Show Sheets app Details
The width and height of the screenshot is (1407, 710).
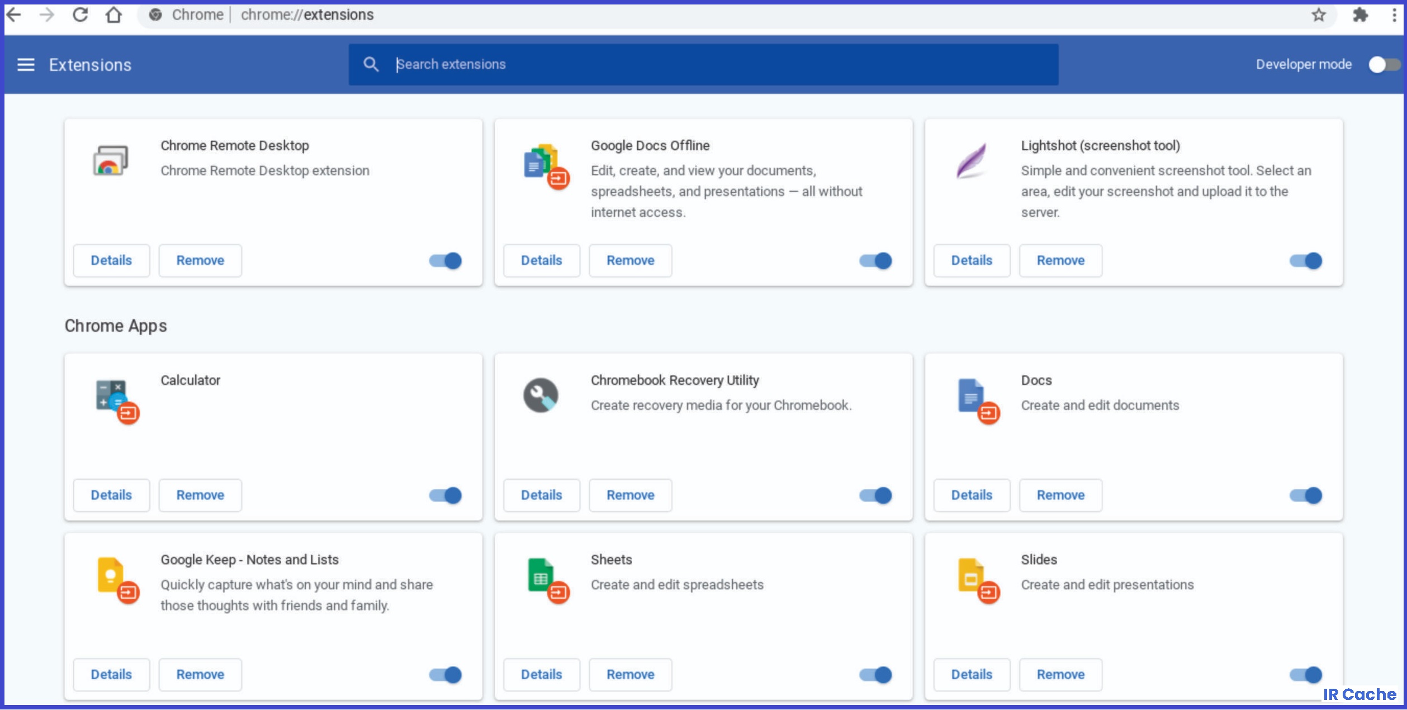click(542, 674)
